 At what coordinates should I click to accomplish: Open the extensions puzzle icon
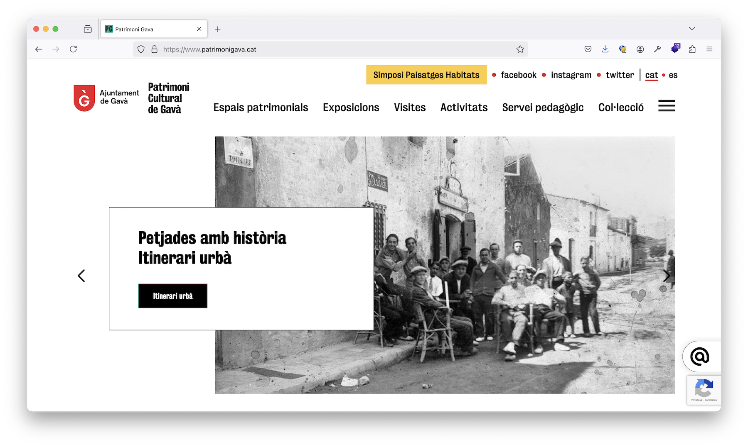coord(692,49)
